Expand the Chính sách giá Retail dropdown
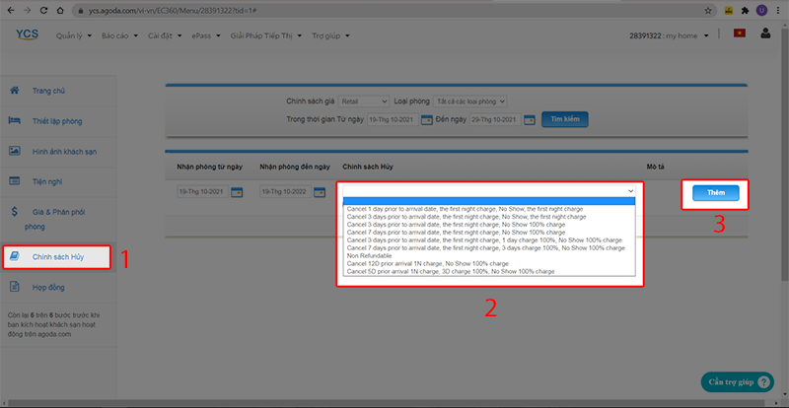Viewport: 789px width, 408px height. (x=362, y=101)
